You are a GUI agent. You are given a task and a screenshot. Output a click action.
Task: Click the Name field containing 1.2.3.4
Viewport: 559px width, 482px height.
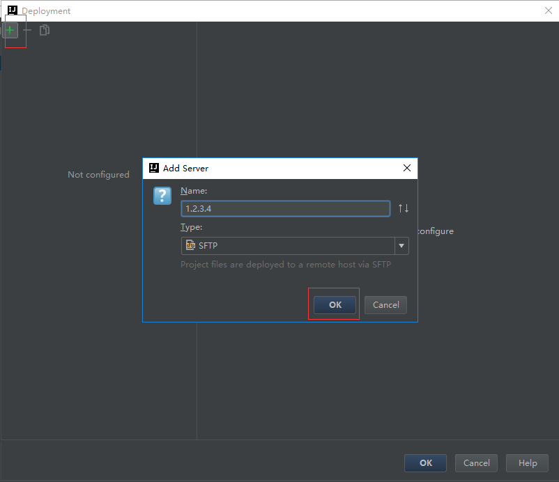[285, 208]
